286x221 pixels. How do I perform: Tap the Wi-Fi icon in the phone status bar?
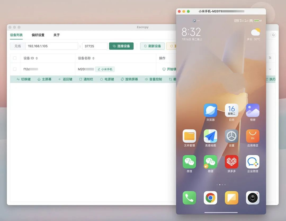point(251,21)
